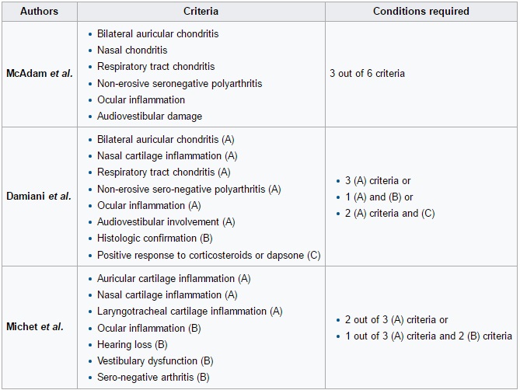The image size is (520, 390).
Task: Click 'Respiratory tract chondritis (A)' list item
Action: (x=163, y=172)
